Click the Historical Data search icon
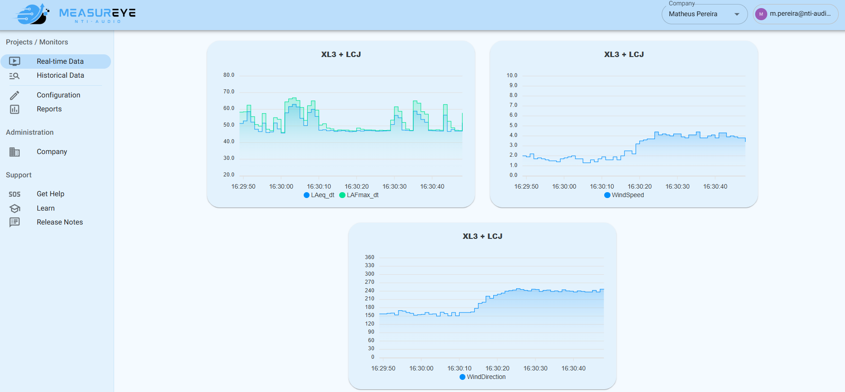 [14, 75]
